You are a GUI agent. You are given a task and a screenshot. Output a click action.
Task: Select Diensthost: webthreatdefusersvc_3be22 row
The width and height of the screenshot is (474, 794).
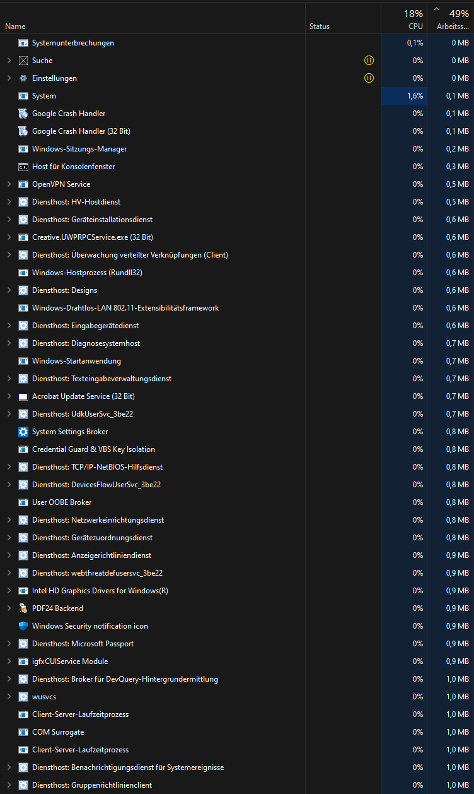(237, 573)
